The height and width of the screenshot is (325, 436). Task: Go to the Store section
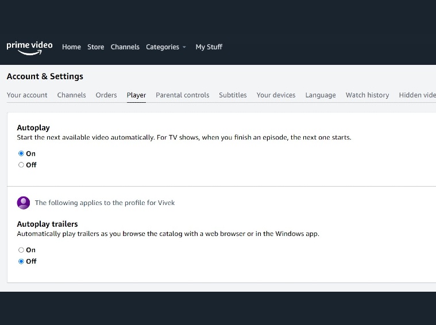coord(95,47)
